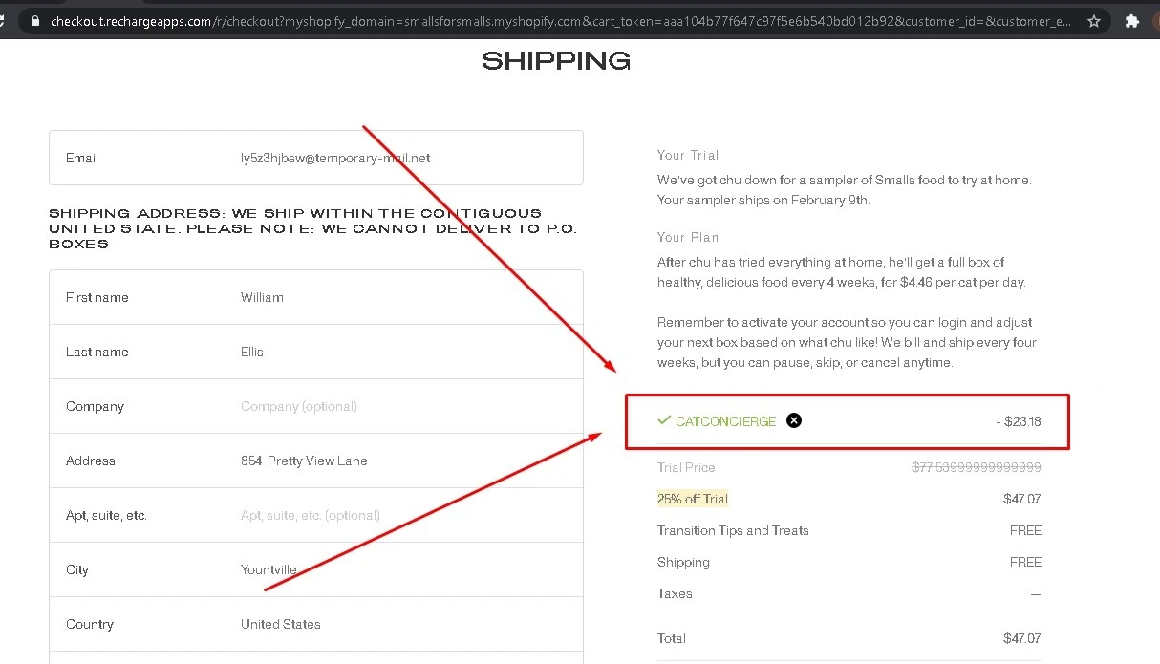Click the $47.07 value beside 25% off Trial

[1022, 499]
